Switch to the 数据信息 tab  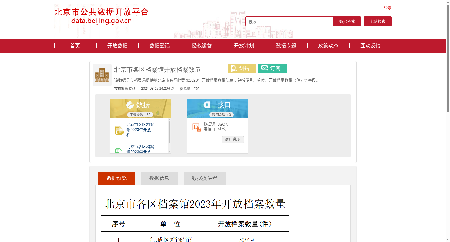point(159,178)
